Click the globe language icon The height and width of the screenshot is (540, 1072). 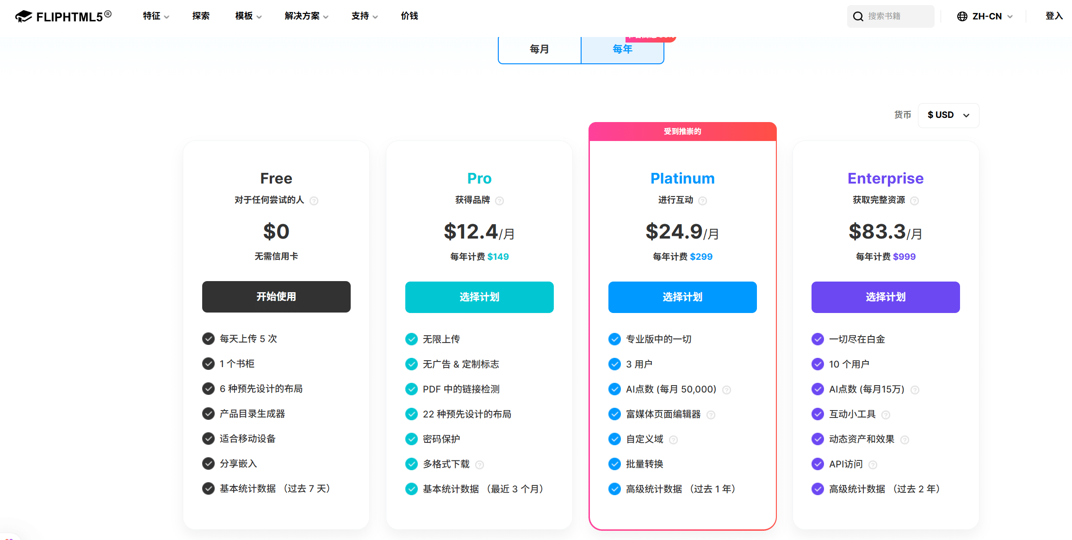point(962,17)
